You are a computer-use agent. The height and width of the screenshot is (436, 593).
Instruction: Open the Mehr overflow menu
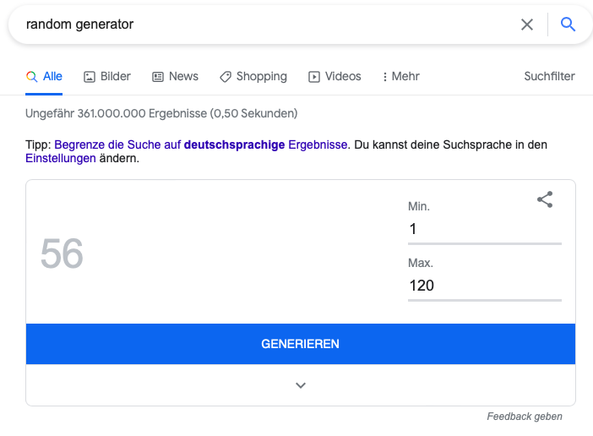point(401,76)
